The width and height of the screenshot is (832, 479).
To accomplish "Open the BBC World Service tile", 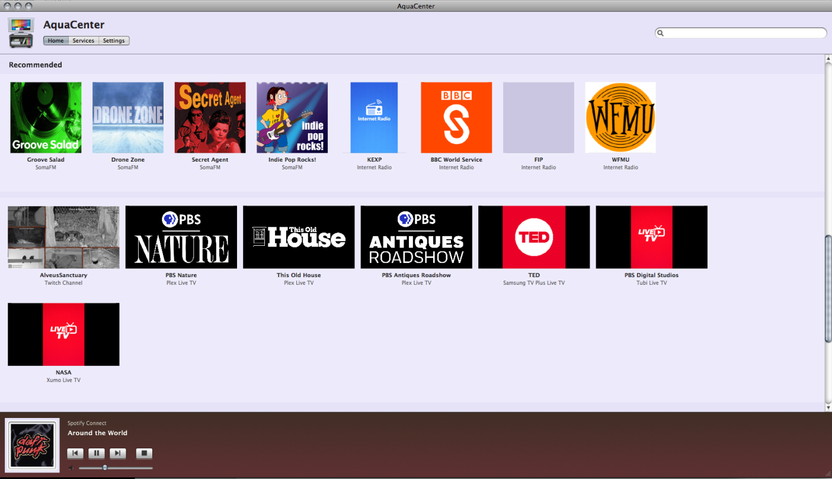I will pos(456,118).
